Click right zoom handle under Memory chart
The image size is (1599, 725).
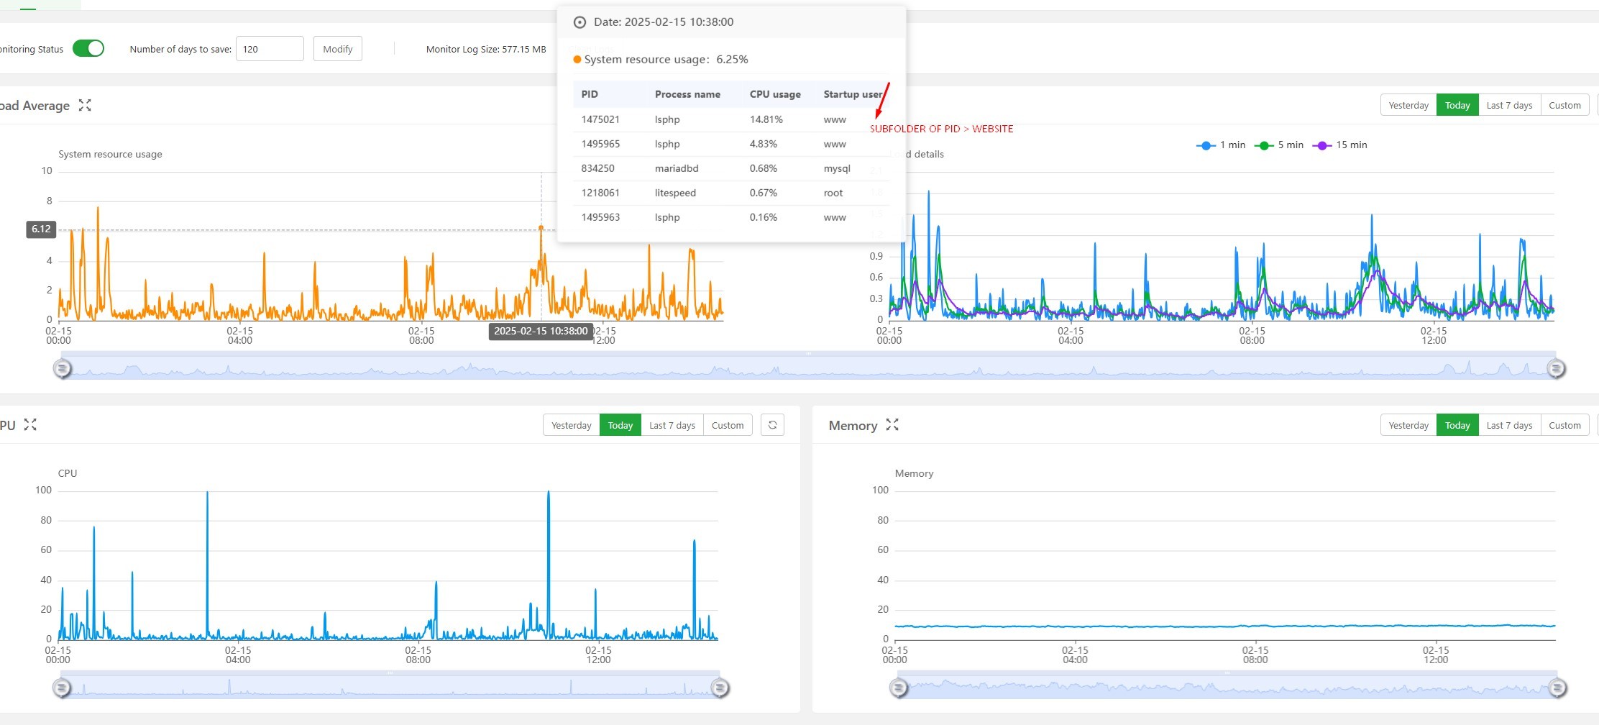1557,688
